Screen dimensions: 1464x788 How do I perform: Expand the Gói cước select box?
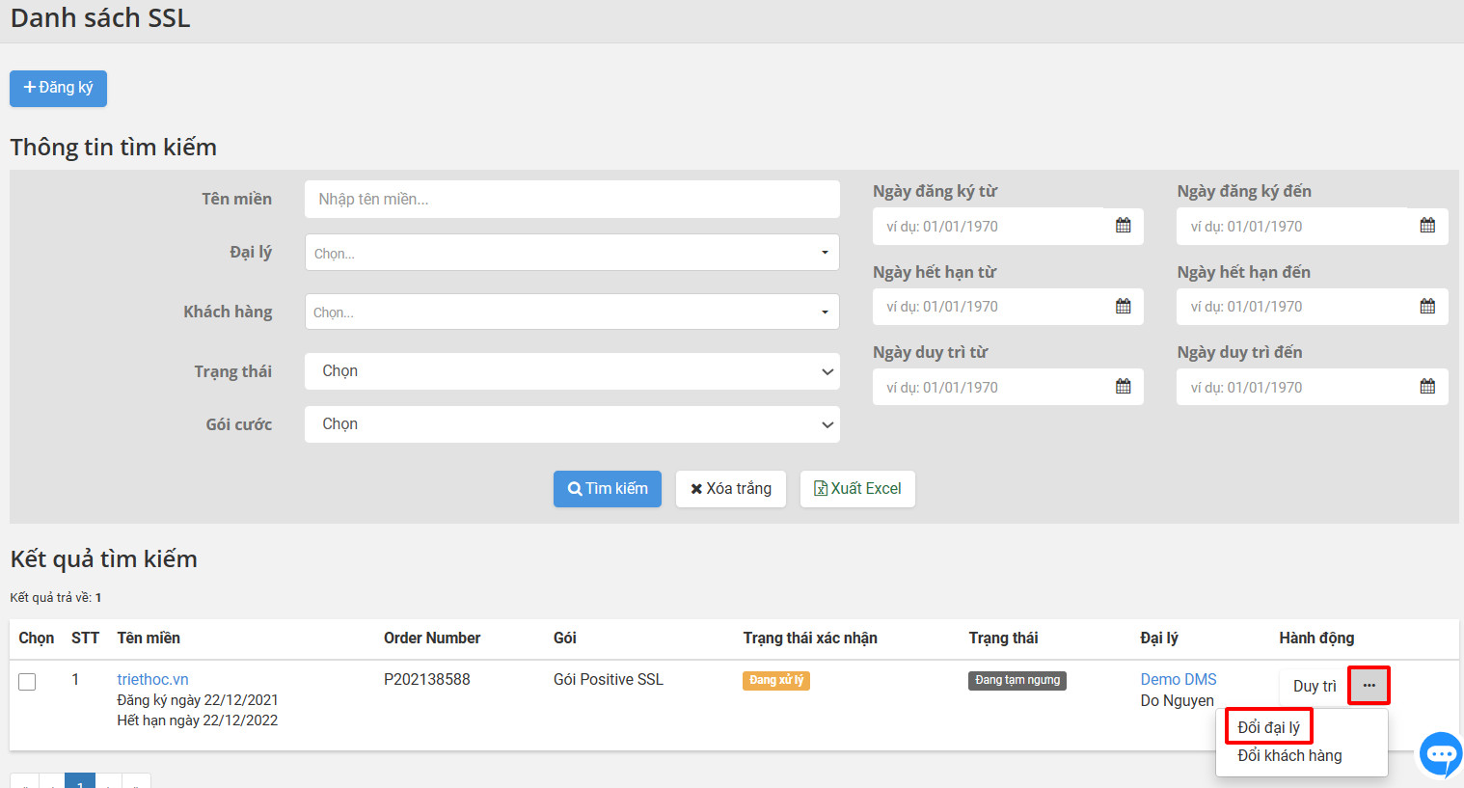click(x=572, y=424)
